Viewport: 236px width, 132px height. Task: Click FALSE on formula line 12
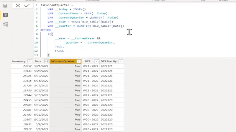click(60, 51)
